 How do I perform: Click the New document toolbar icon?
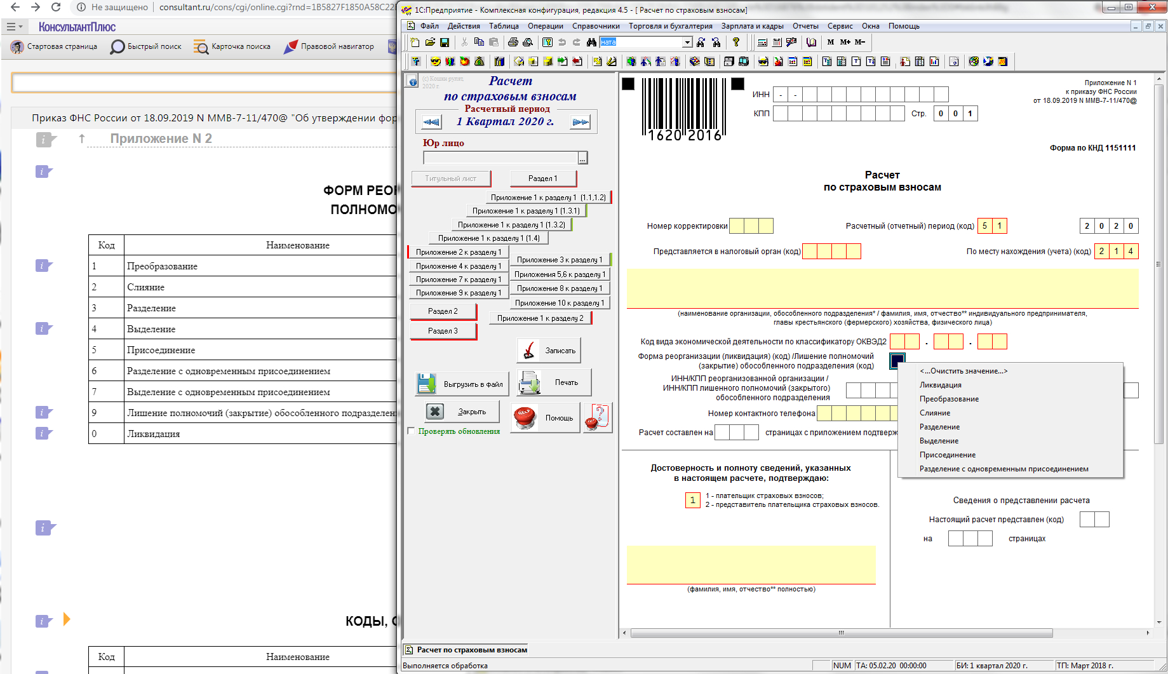(415, 42)
